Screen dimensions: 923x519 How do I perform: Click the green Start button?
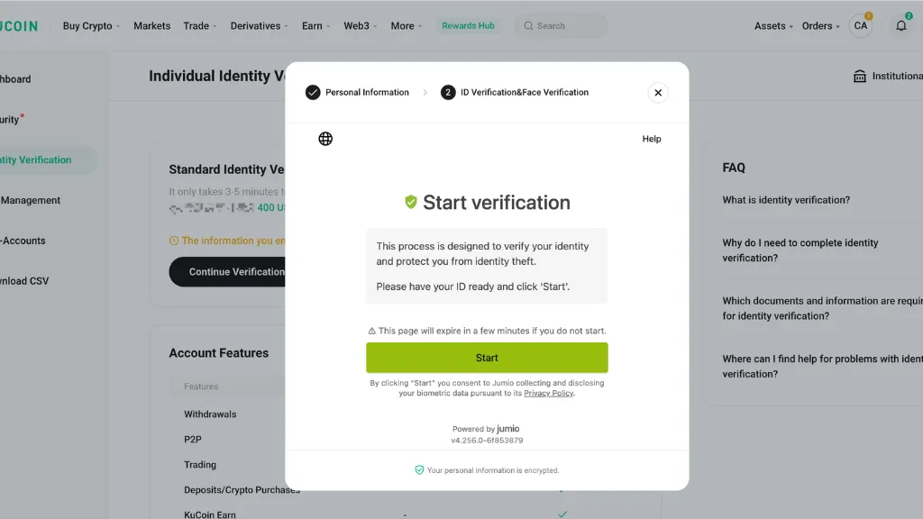[487, 358]
